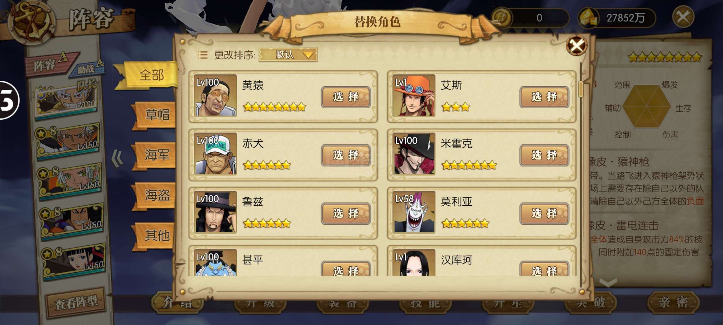
Task: Tap the gold nugget currency icon
Action: [589, 18]
